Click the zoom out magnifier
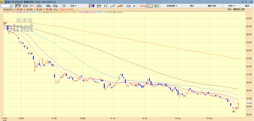The width and height of the screenshot is (254, 121). click(x=55, y=6)
